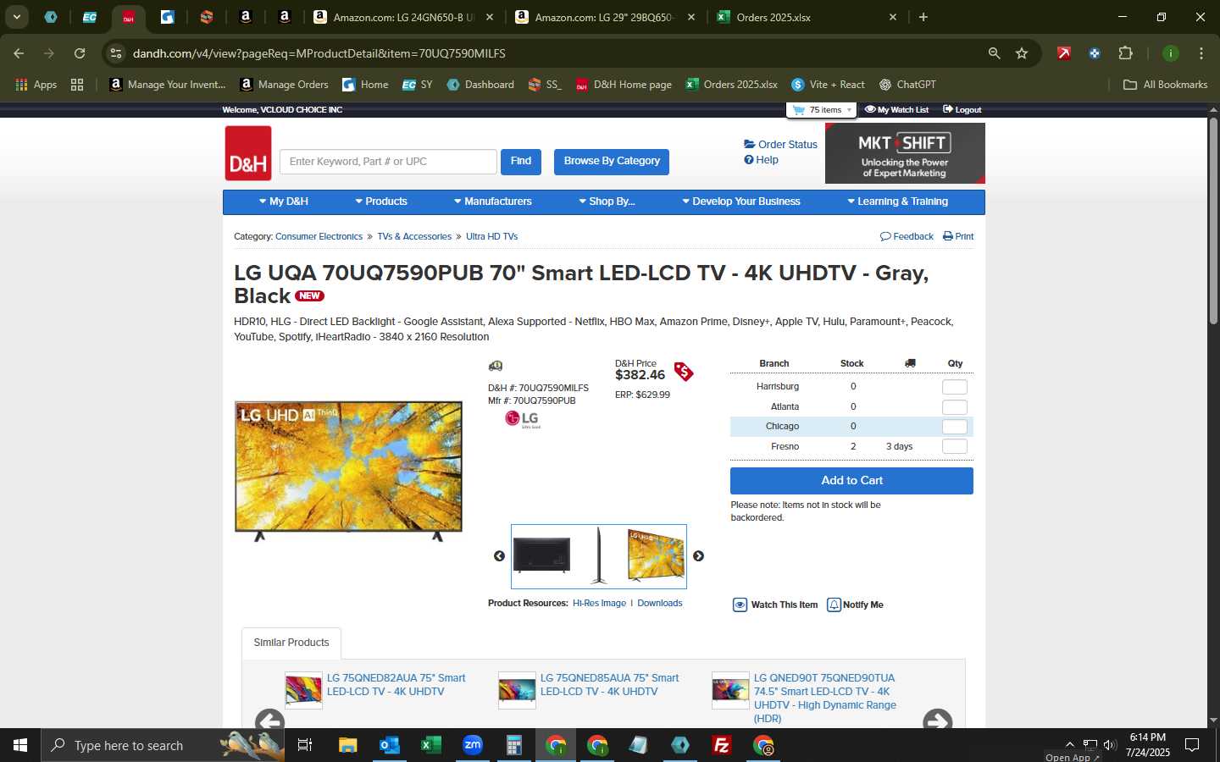Open Outlook from the Windows taskbar
This screenshot has width=1220, height=762.
point(389,745)
